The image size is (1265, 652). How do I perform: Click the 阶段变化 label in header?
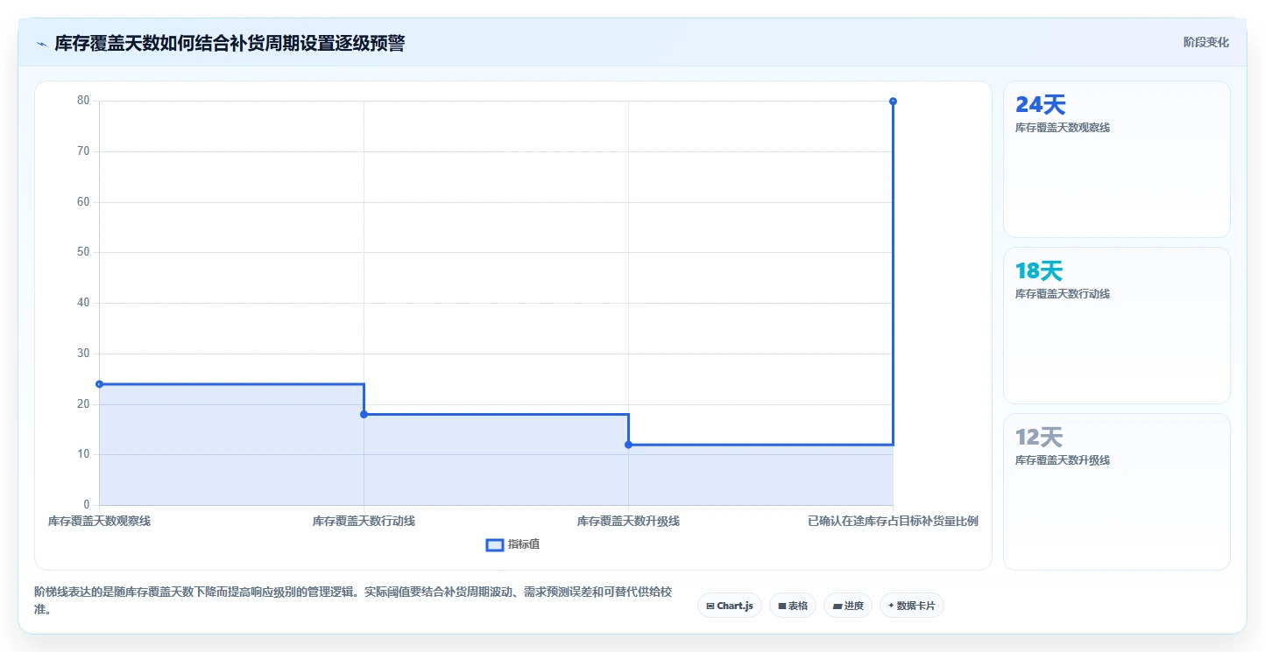click(x=1206, y=42)
